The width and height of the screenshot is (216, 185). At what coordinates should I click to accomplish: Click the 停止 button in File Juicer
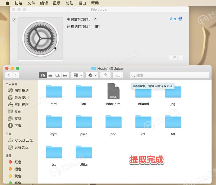[x=176, y=58]
